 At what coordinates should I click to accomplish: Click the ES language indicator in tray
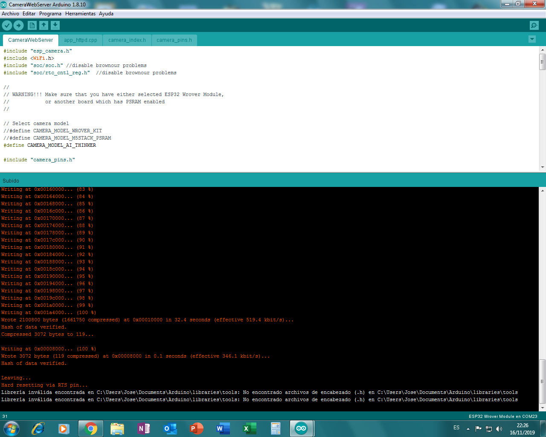(456, 428)
